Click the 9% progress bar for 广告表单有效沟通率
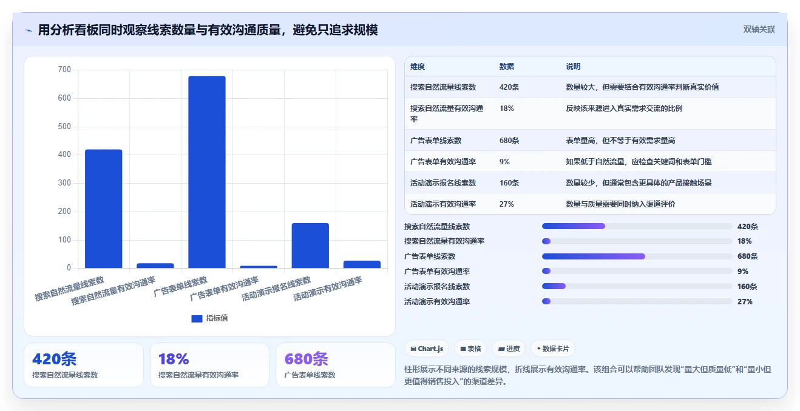 (637, 271)
